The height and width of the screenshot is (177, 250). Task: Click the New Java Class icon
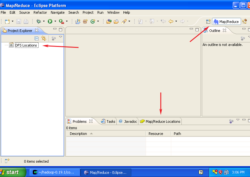(x=93, y=21)
